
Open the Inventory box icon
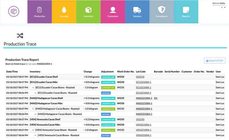(x=88, y=10)
